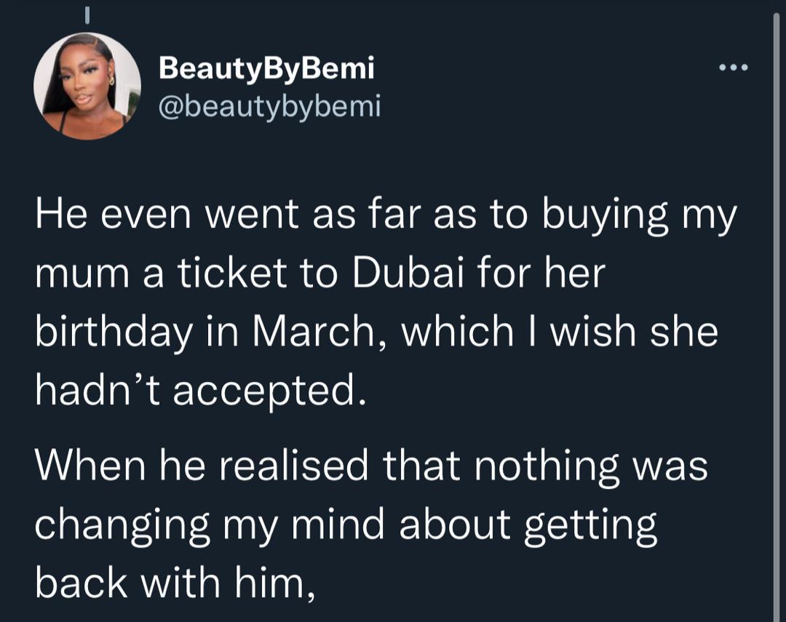Click the @beautybybemi handle
Viewport: 786px width, 622px height.
[x=269, y=106]
